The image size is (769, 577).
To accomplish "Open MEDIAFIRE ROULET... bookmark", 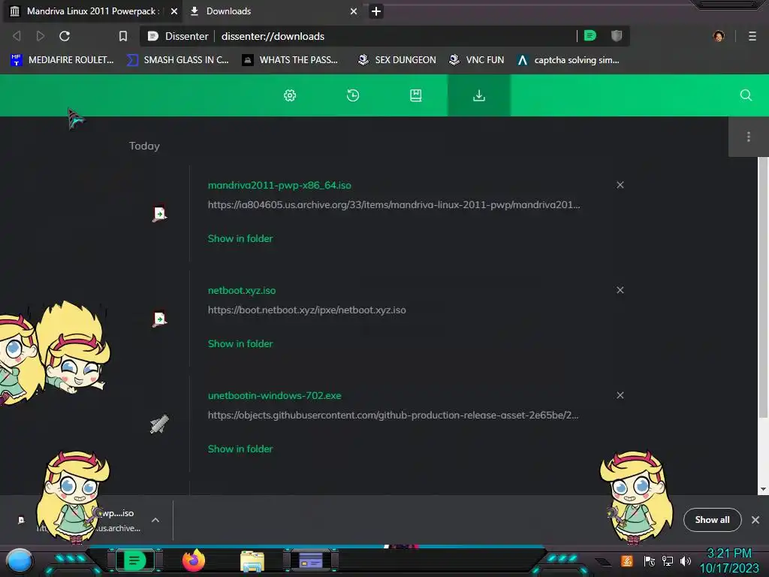I will click(62, 60).
